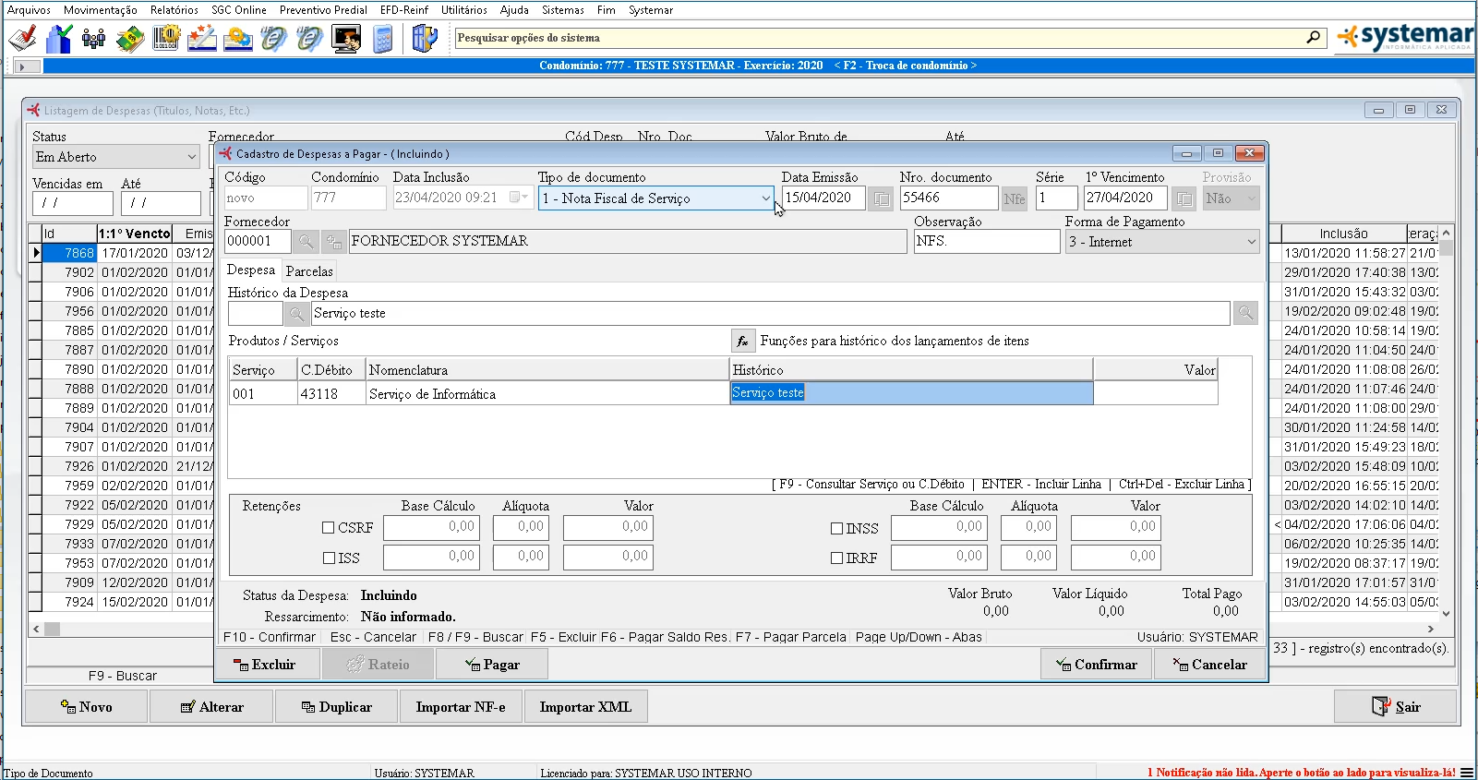The width and height of the screenshot is (1478, 780).
Task: Click the remote support computer icon
Action: pyautogui.click(x=347, y=39)
